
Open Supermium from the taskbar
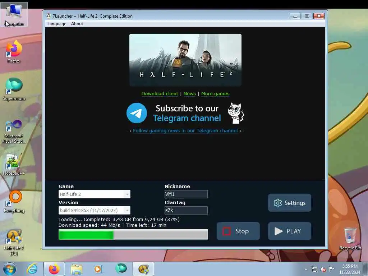(121, 269)
